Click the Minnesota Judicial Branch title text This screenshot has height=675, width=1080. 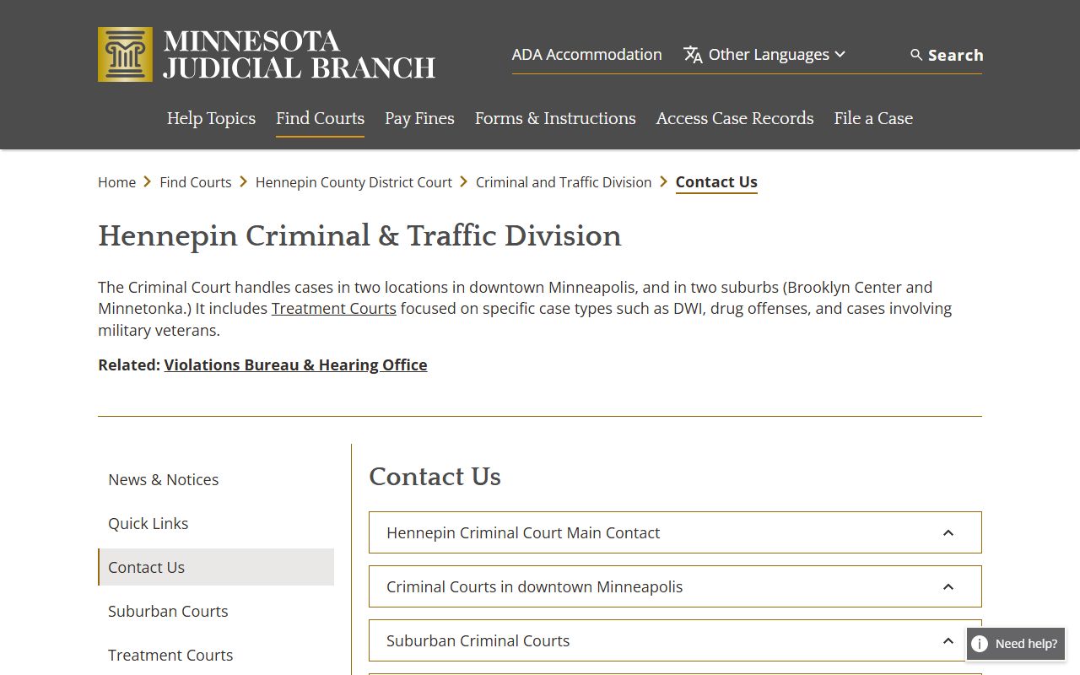coord(299,55)
